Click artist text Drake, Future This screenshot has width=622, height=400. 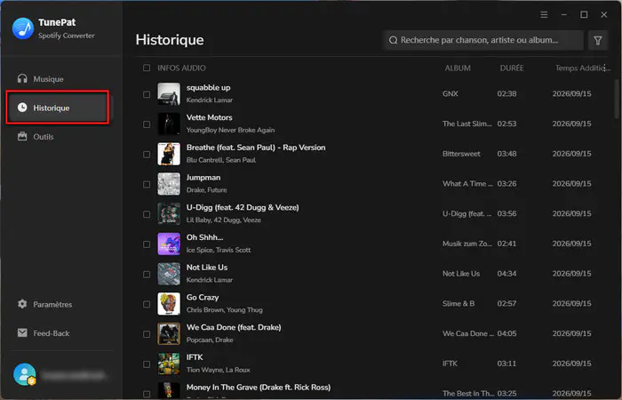(207, 190)
